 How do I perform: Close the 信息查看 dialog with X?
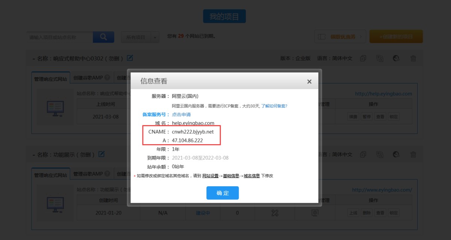click(x=309, y=82)
